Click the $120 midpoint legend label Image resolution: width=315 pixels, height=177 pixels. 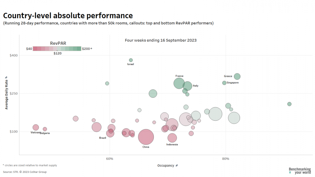pyautogui.click(x=57, y=53)
